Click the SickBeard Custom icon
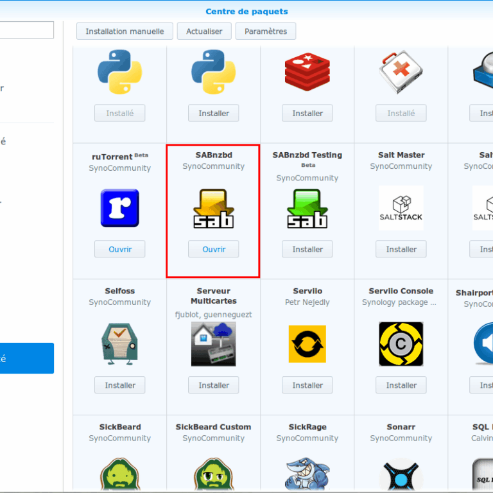This screenshot has height=493, width=493. point(214,475)
